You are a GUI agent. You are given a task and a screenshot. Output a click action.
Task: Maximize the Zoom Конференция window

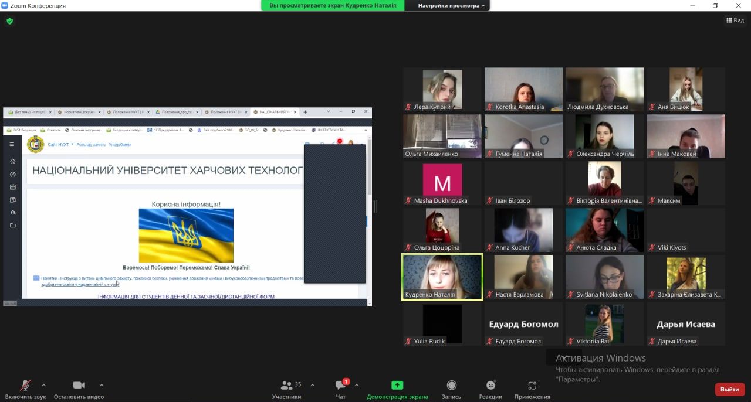tap(715, 5)
